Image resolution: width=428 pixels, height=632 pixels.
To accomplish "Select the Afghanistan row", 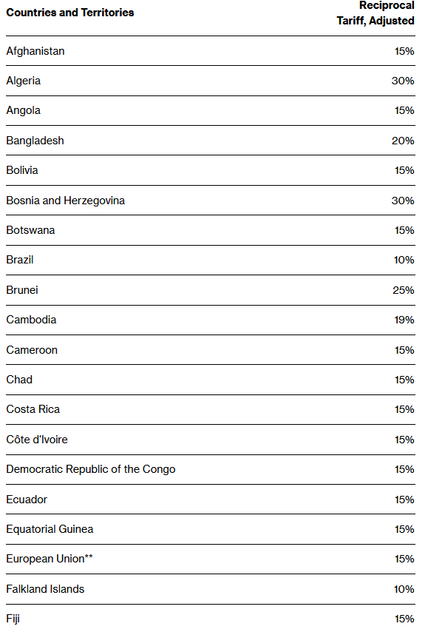I will coord(211,51).
